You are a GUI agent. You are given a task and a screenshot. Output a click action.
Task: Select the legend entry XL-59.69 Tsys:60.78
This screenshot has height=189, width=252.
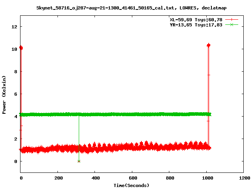pyautogui.click(x=196, y=20)
